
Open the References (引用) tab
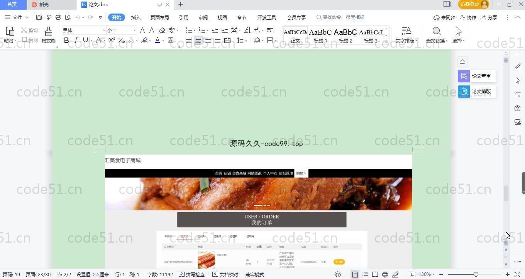click(184, 17)
